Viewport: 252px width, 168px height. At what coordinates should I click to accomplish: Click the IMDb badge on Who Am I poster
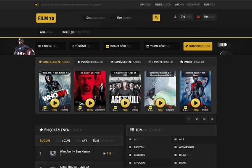[45, 108]
